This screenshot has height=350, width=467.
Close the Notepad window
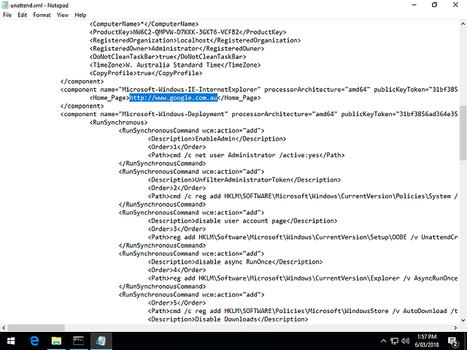click(x=455, y=5)
